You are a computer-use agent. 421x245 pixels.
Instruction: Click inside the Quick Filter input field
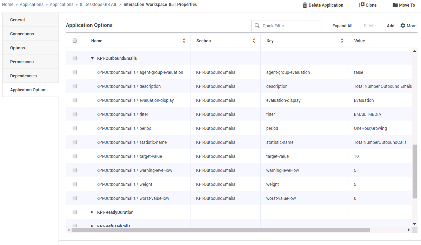coord(288,26)
